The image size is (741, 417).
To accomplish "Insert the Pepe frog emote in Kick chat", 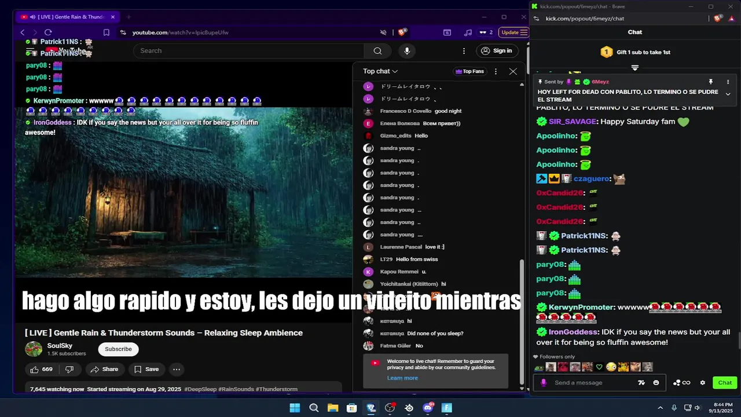I will tap(539, 367).
